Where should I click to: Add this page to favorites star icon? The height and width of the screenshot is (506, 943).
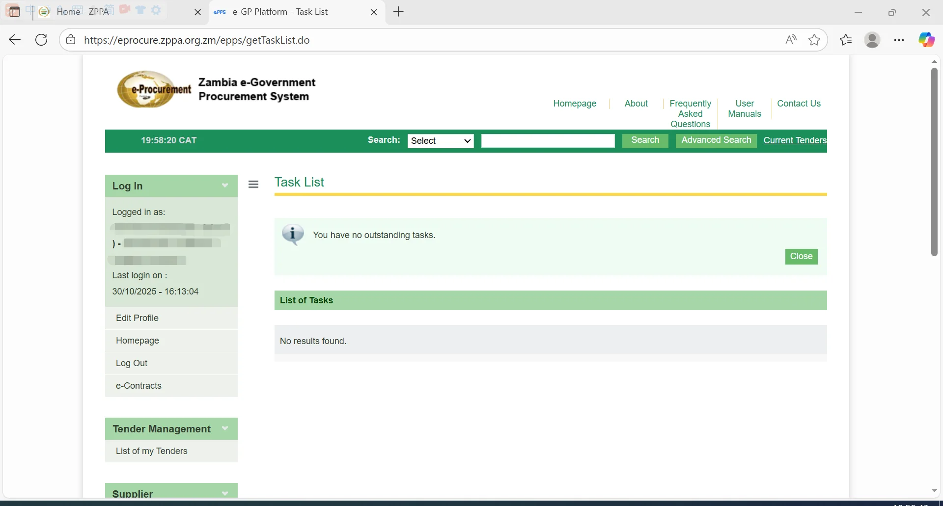pos(814,40)
